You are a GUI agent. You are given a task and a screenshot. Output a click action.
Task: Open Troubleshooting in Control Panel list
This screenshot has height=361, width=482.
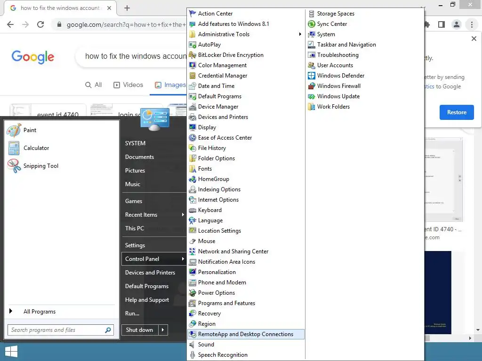pyautogui.click(x=337, y=55)
